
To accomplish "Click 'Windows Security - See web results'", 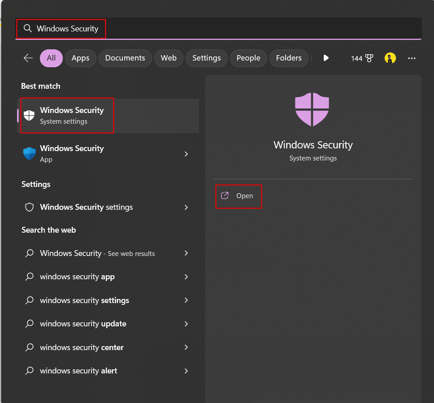I will [x=108, y=253].
